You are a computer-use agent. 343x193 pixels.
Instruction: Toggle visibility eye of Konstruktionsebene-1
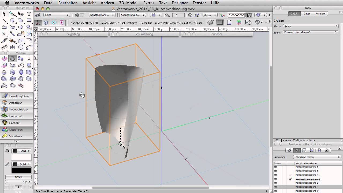275,187
